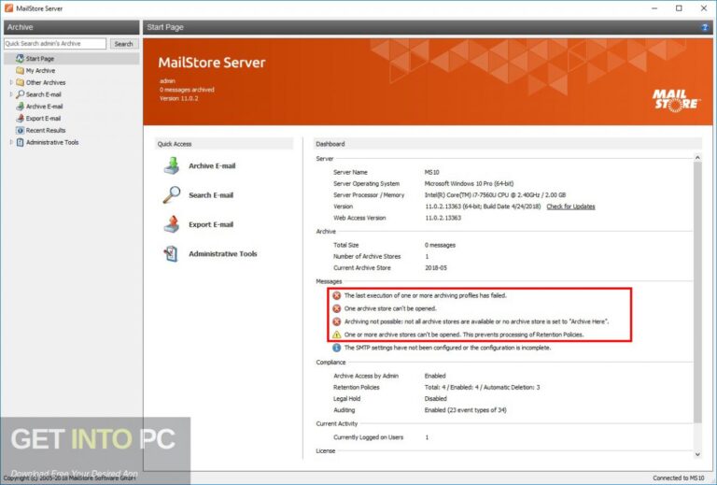Click warning icon beside Retention Policies message
The width and height of the screenshot is (717, 485).
(x=336, y=335)
